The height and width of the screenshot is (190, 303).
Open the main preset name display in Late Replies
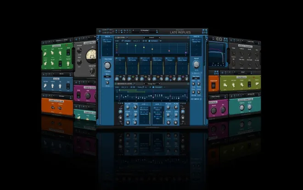145,31
